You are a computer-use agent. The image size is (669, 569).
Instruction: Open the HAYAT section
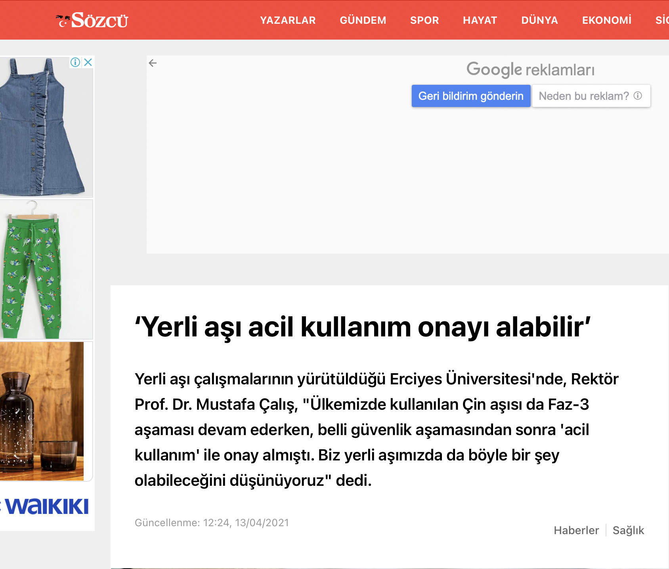point(480,20)
